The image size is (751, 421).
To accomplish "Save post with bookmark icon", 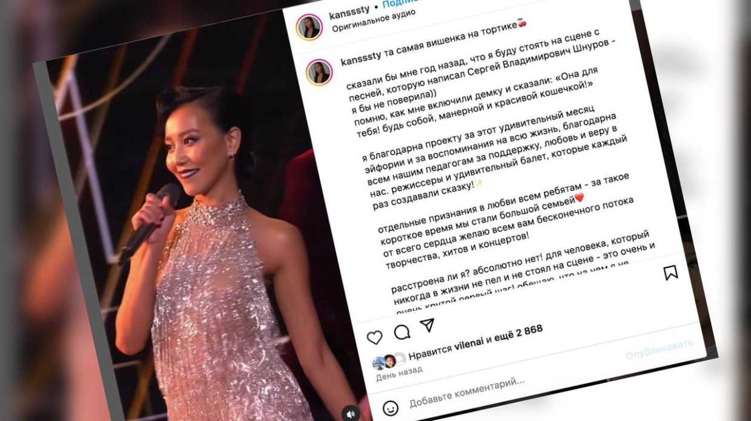I will click(670, 272).
